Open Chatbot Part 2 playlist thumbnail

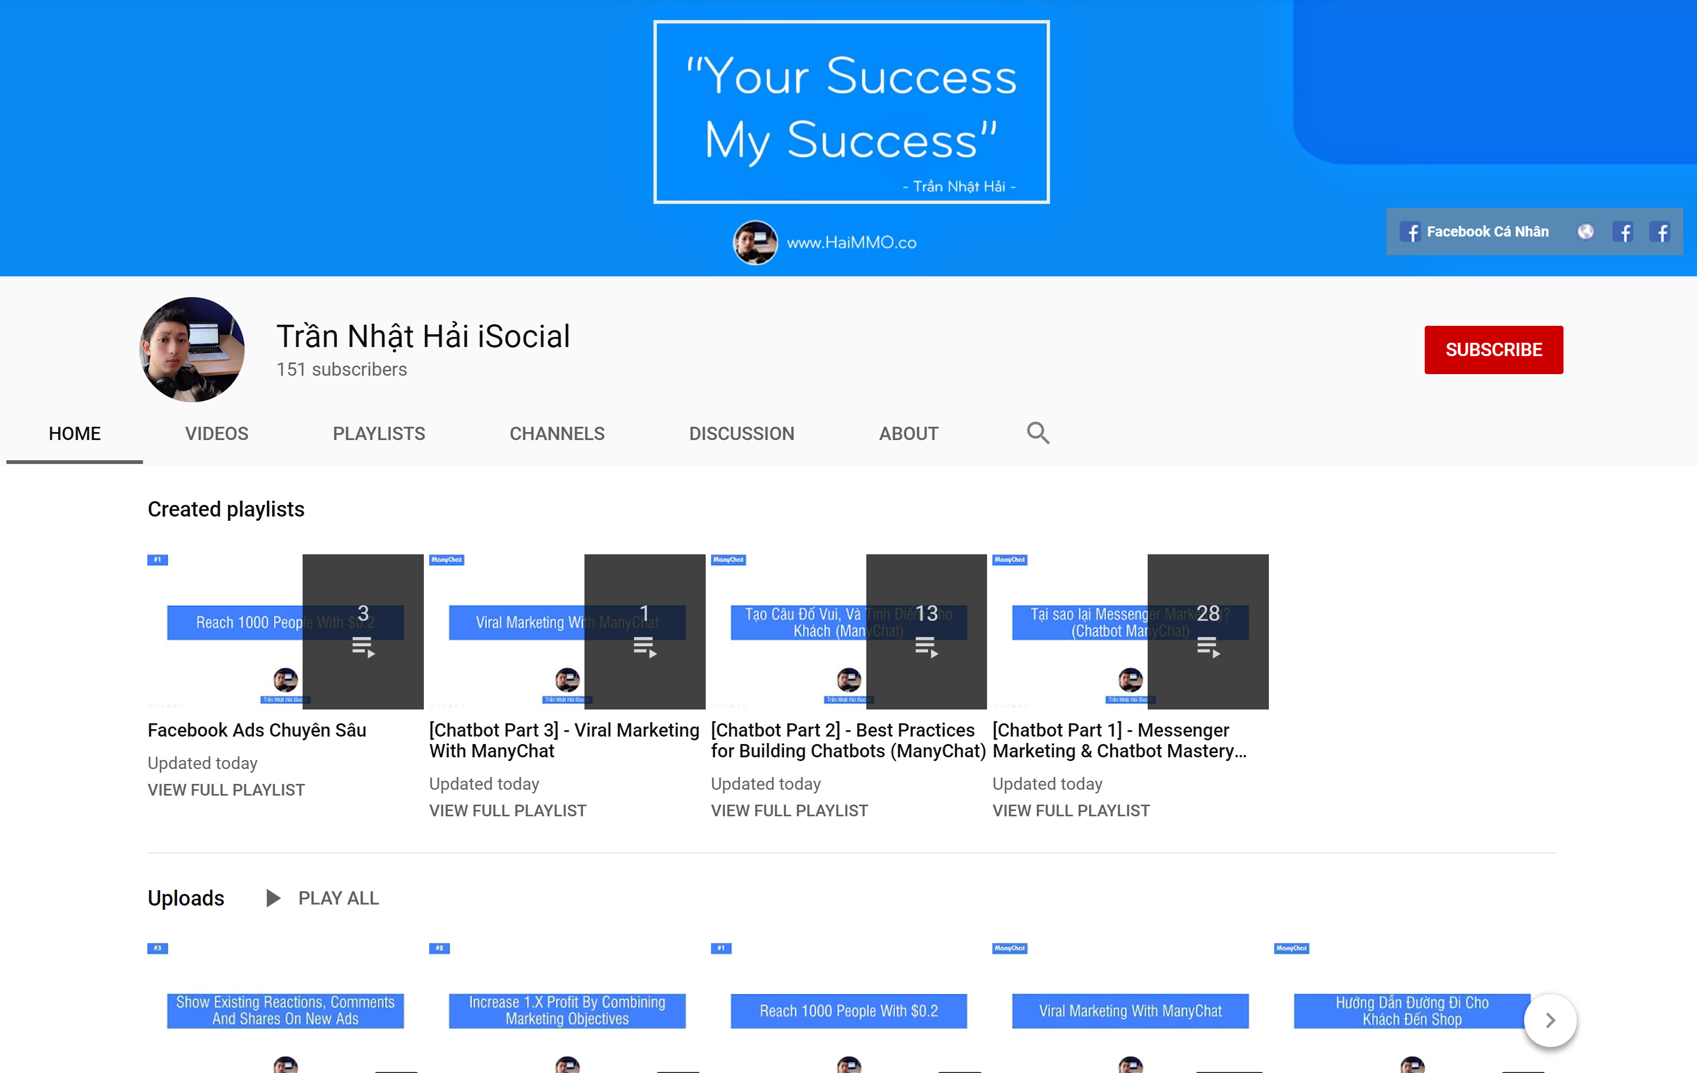coord(849,631)
